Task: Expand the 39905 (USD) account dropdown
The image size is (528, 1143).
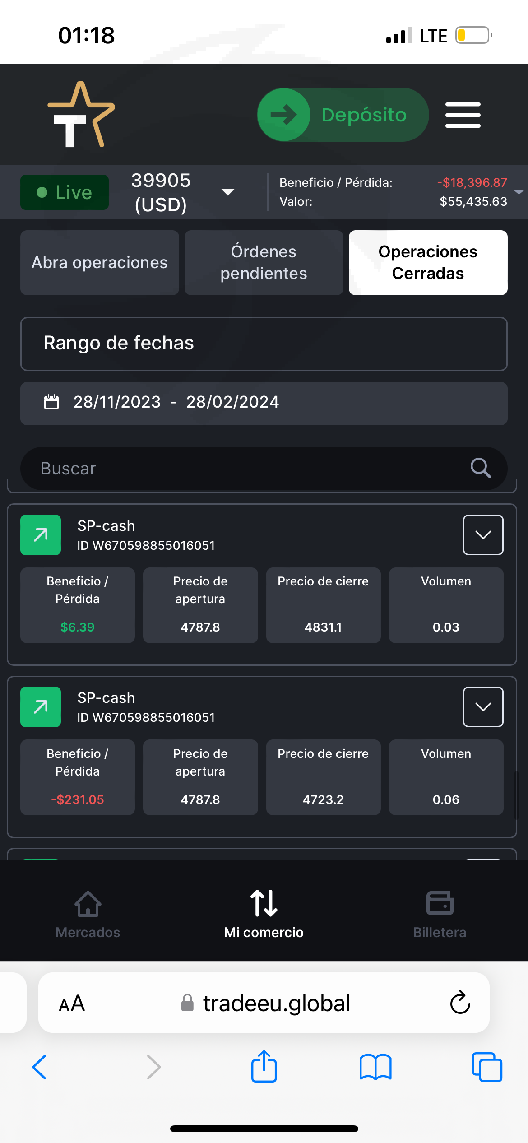Action: (x=228, y=192)
